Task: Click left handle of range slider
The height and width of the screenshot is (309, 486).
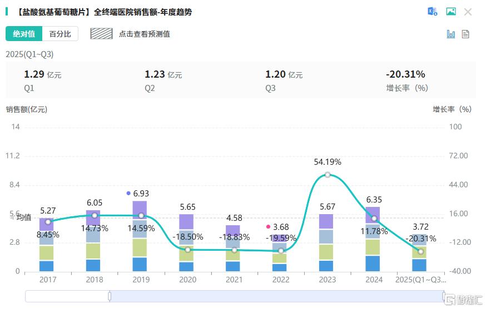Action: (x=110, y=296)
